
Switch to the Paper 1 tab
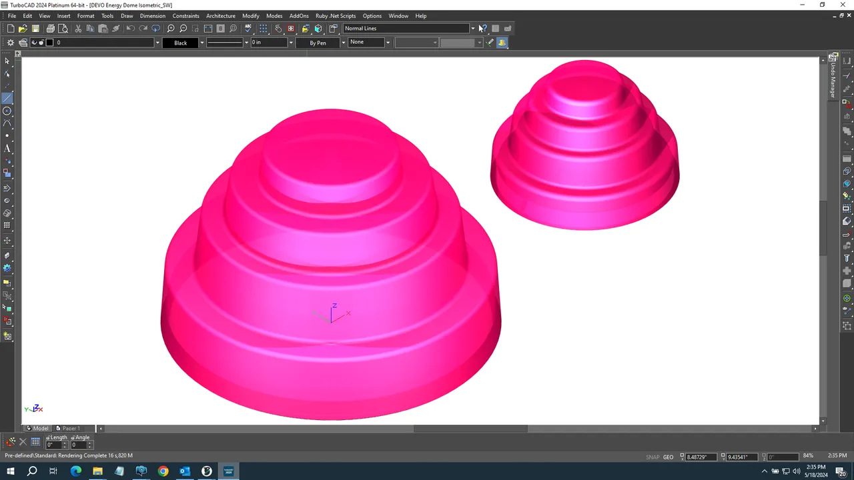[x=69, y=428]
